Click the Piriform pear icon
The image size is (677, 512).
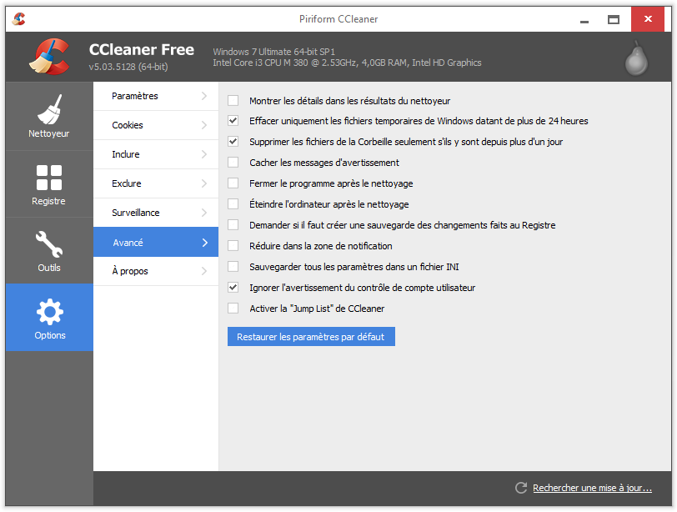pyautogui.click(x=637, y=57)
